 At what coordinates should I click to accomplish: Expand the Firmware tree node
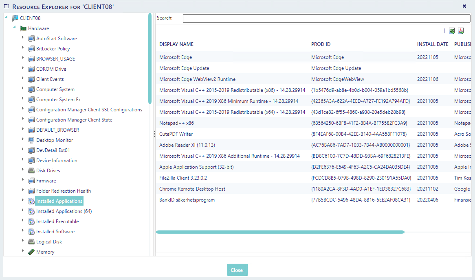(x=23, y=180)
